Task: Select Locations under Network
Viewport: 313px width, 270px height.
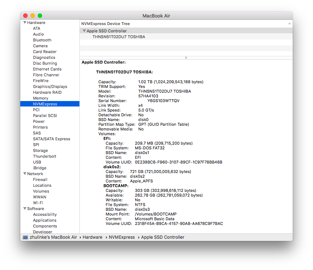Action: point(42,185)
